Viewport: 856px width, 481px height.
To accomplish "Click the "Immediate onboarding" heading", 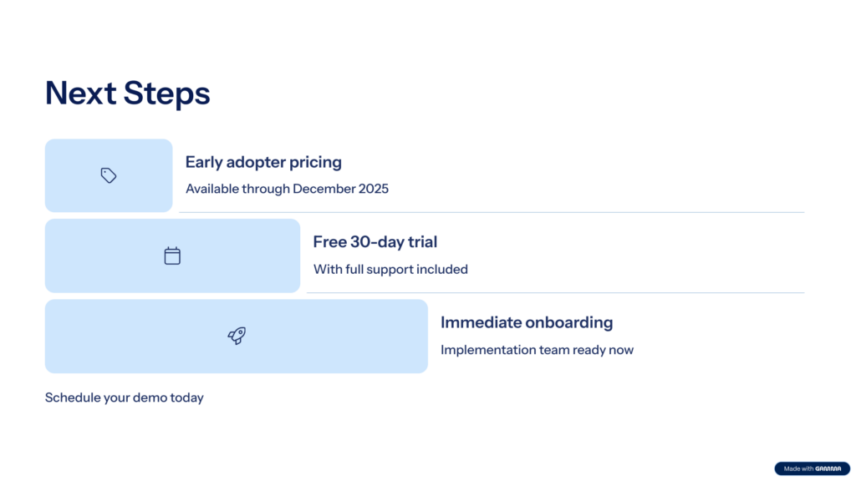I will 527,322.
